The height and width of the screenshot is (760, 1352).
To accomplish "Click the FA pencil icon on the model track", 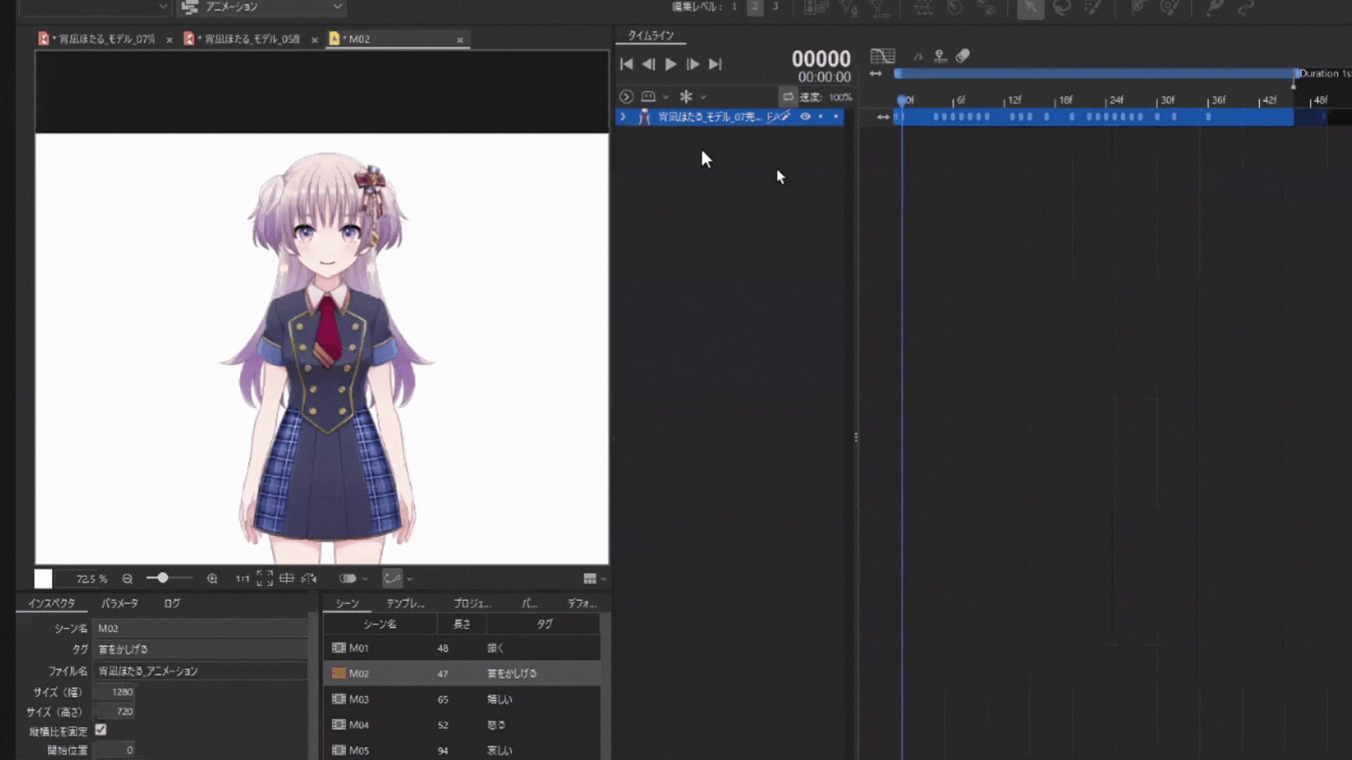I will 778,117.
